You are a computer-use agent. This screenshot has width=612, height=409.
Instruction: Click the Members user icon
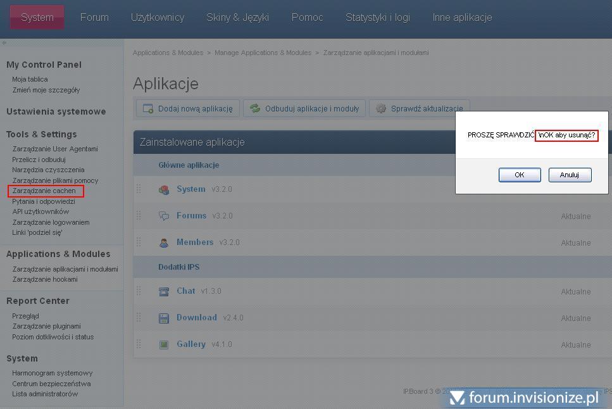[164, 242]
